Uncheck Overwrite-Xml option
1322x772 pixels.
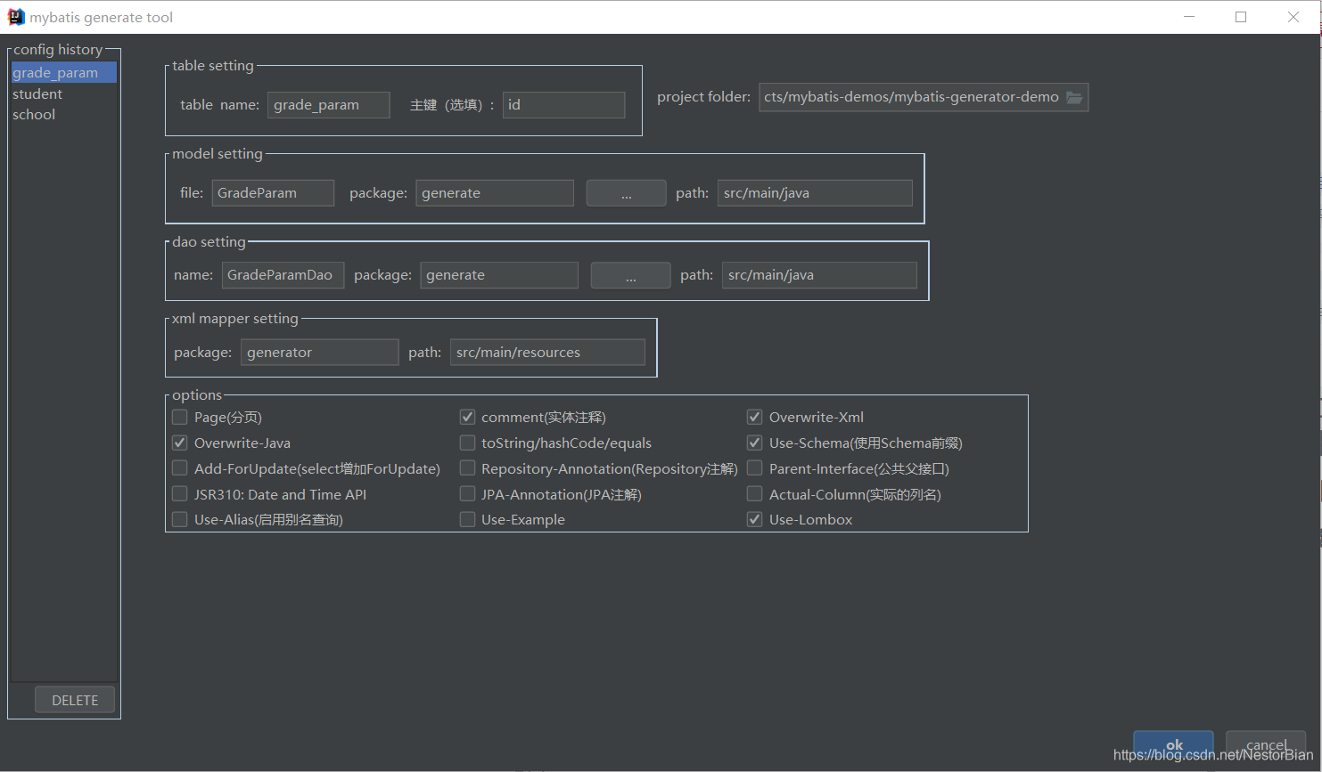pos(754,417)
